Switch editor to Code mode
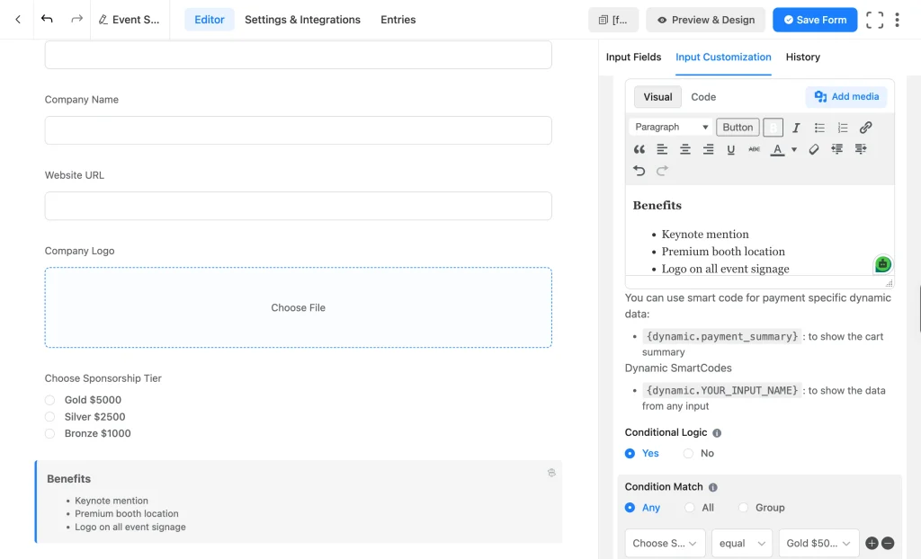The width and height of the screenshot is (921, 559). click(703, 97)
